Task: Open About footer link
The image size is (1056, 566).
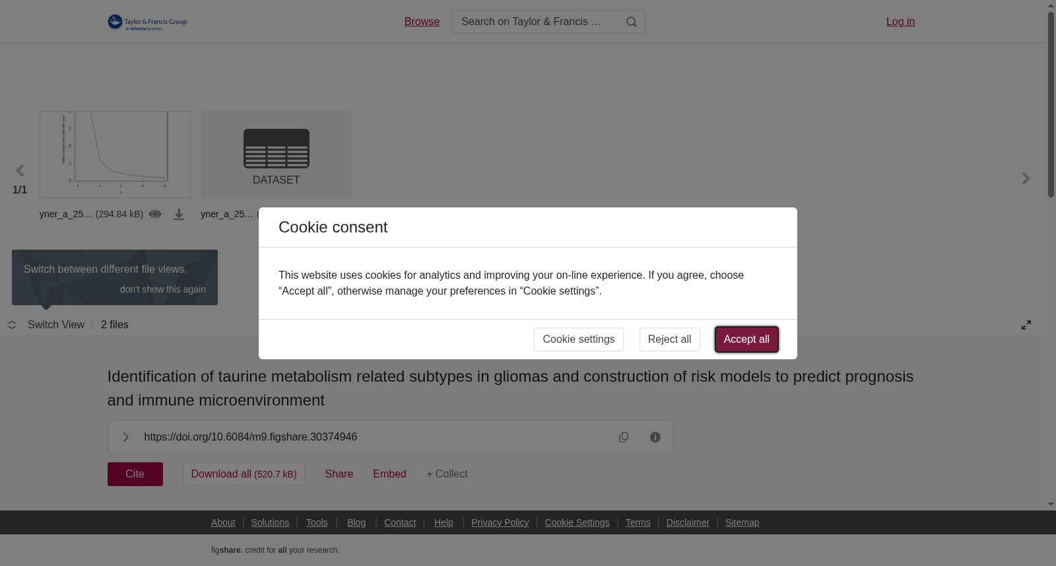Action: 223,522
